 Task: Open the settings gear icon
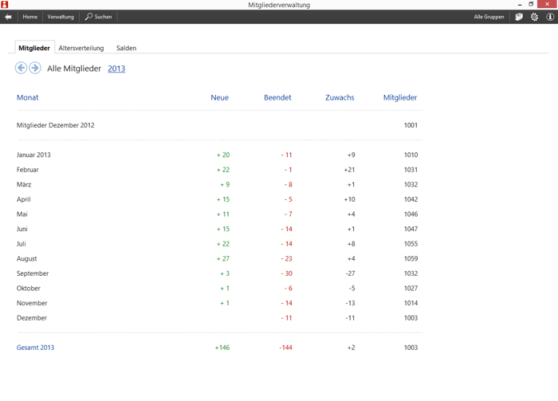(534, 17)
